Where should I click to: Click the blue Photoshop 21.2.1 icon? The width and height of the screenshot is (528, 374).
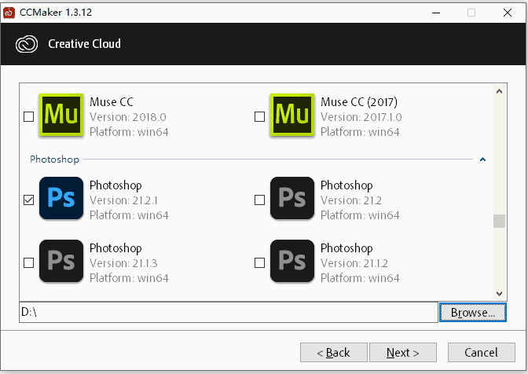61,198
